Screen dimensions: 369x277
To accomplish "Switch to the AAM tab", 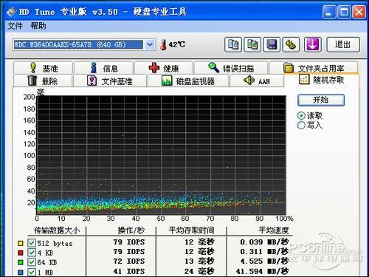I will coord(257,81).
